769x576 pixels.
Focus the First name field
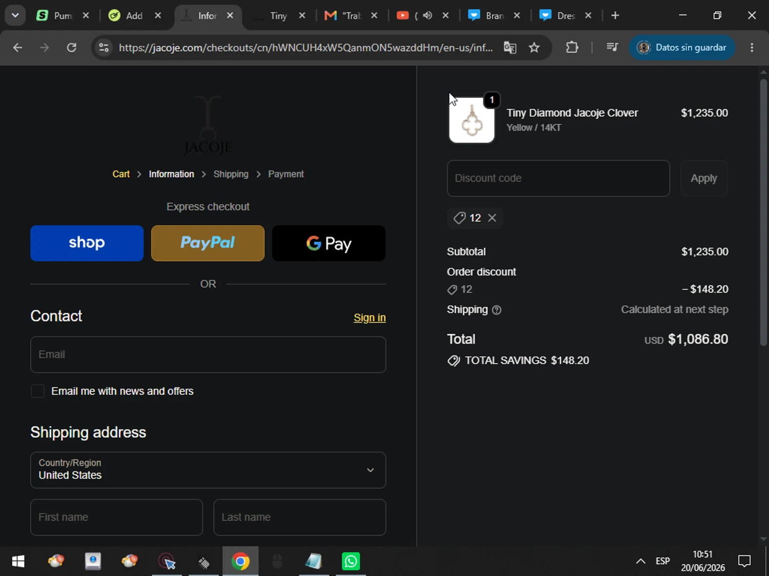point(116,517)
